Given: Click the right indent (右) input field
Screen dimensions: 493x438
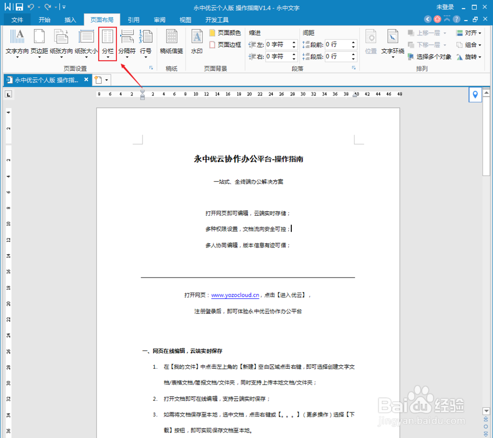Looking at the screenshot, I should [278, 57].
